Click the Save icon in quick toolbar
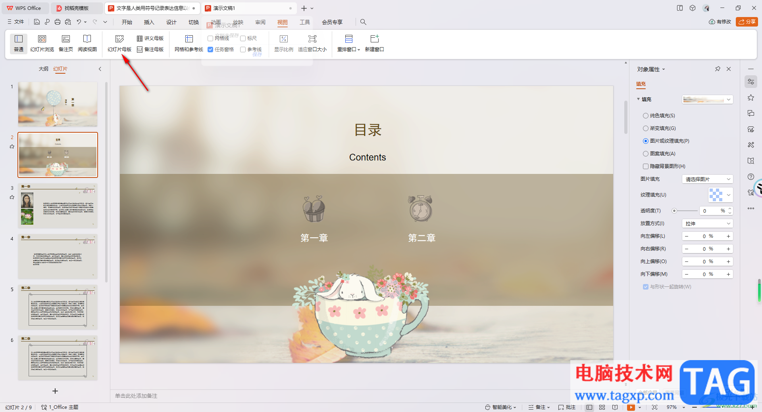This screenshot has height=412, width=762. 37,22
